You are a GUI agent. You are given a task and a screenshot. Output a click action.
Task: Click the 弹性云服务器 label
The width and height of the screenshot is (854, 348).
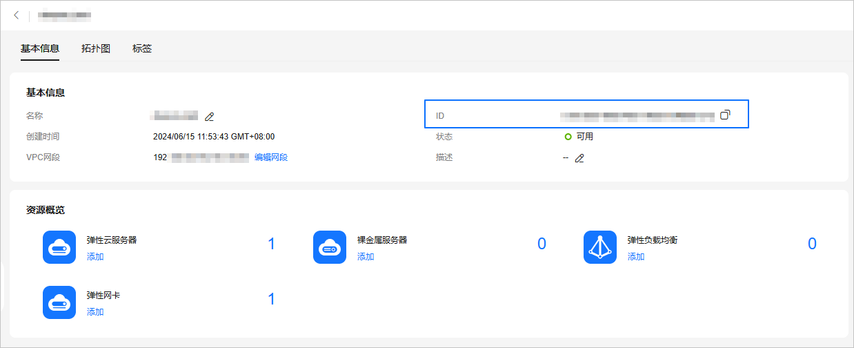pos(112,240)
